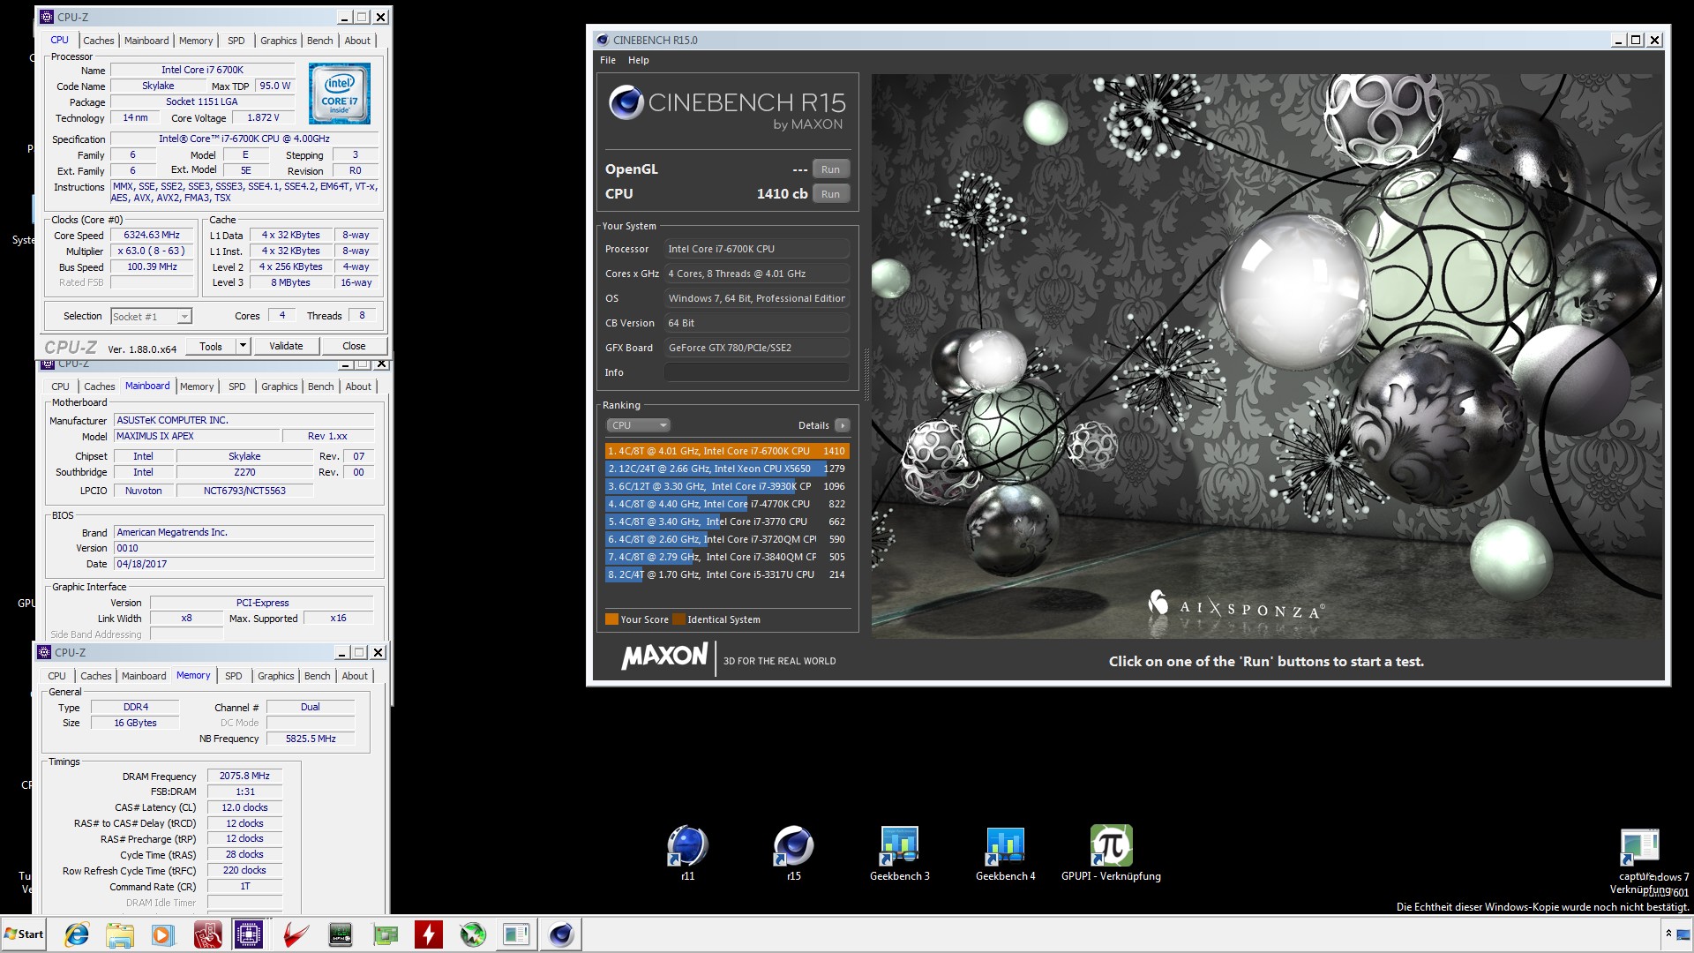Switch to the Caches tab in top CPU-Z window
1694x953 pixels.
[98, 41]
